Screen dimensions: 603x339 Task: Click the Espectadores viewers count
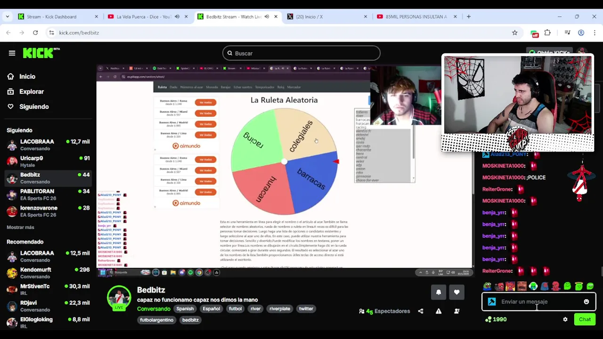tap(384, 311)
